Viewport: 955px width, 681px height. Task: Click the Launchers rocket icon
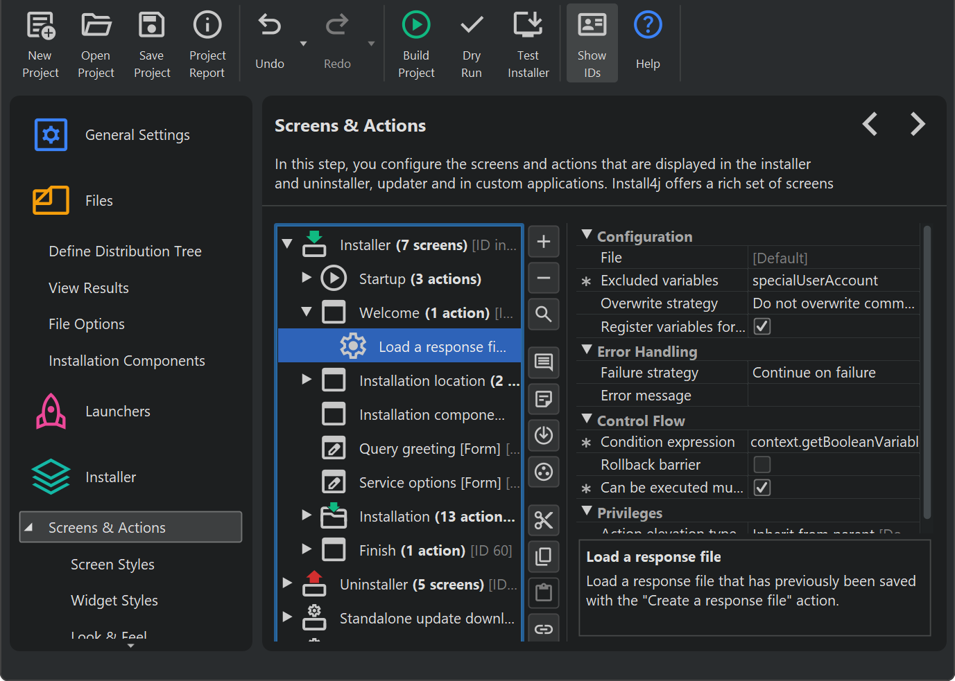tap(51, 412)
